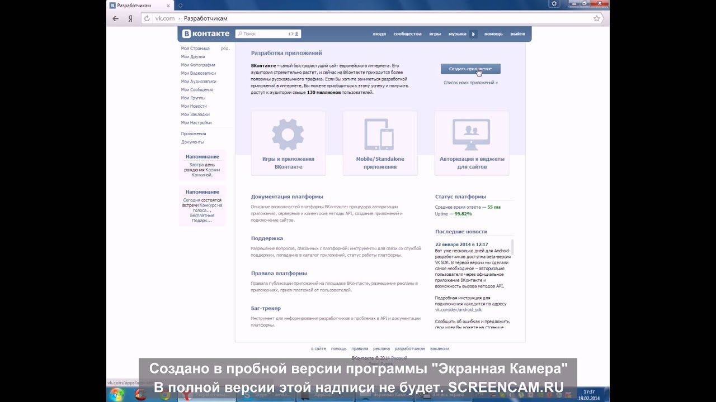Open 'Мои Новости' in sidebar
Image resolution: width=716 pixels, height=402 pixels.
pyautogui.click(x=194, y=106)
